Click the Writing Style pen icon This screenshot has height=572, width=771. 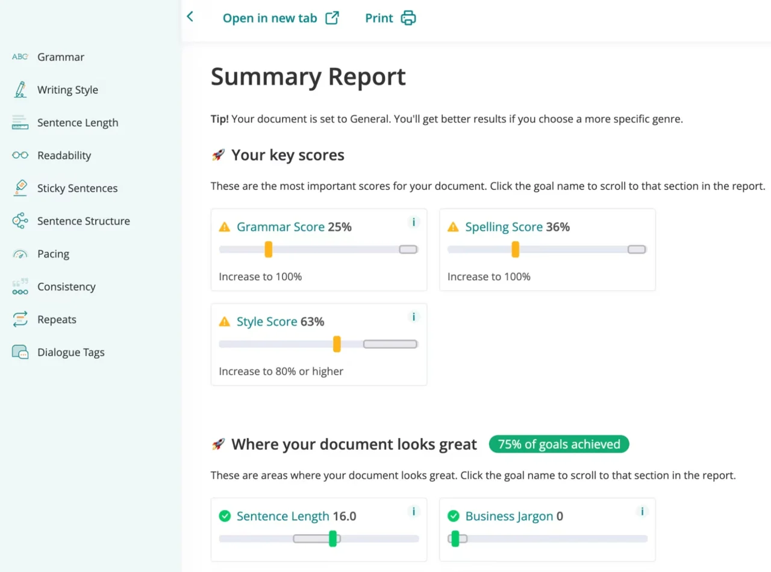click(x=20, y=90)
